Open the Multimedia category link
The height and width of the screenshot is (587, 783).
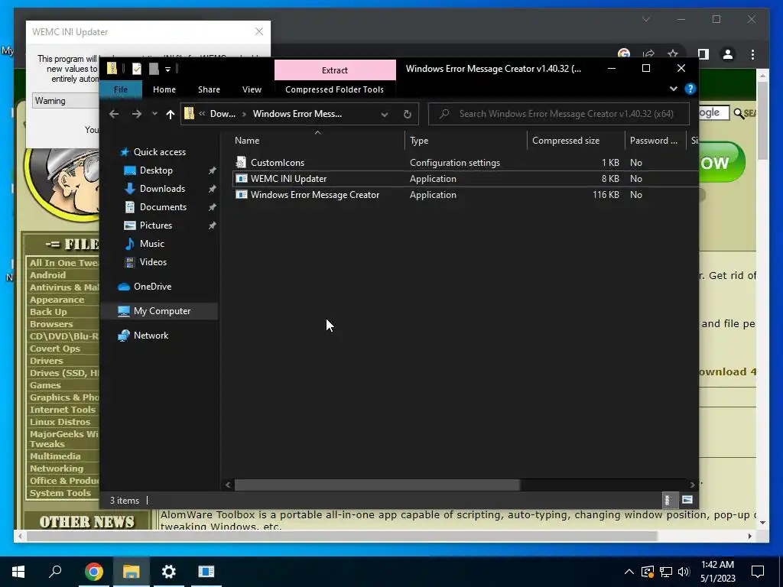[x=55, y=456]
